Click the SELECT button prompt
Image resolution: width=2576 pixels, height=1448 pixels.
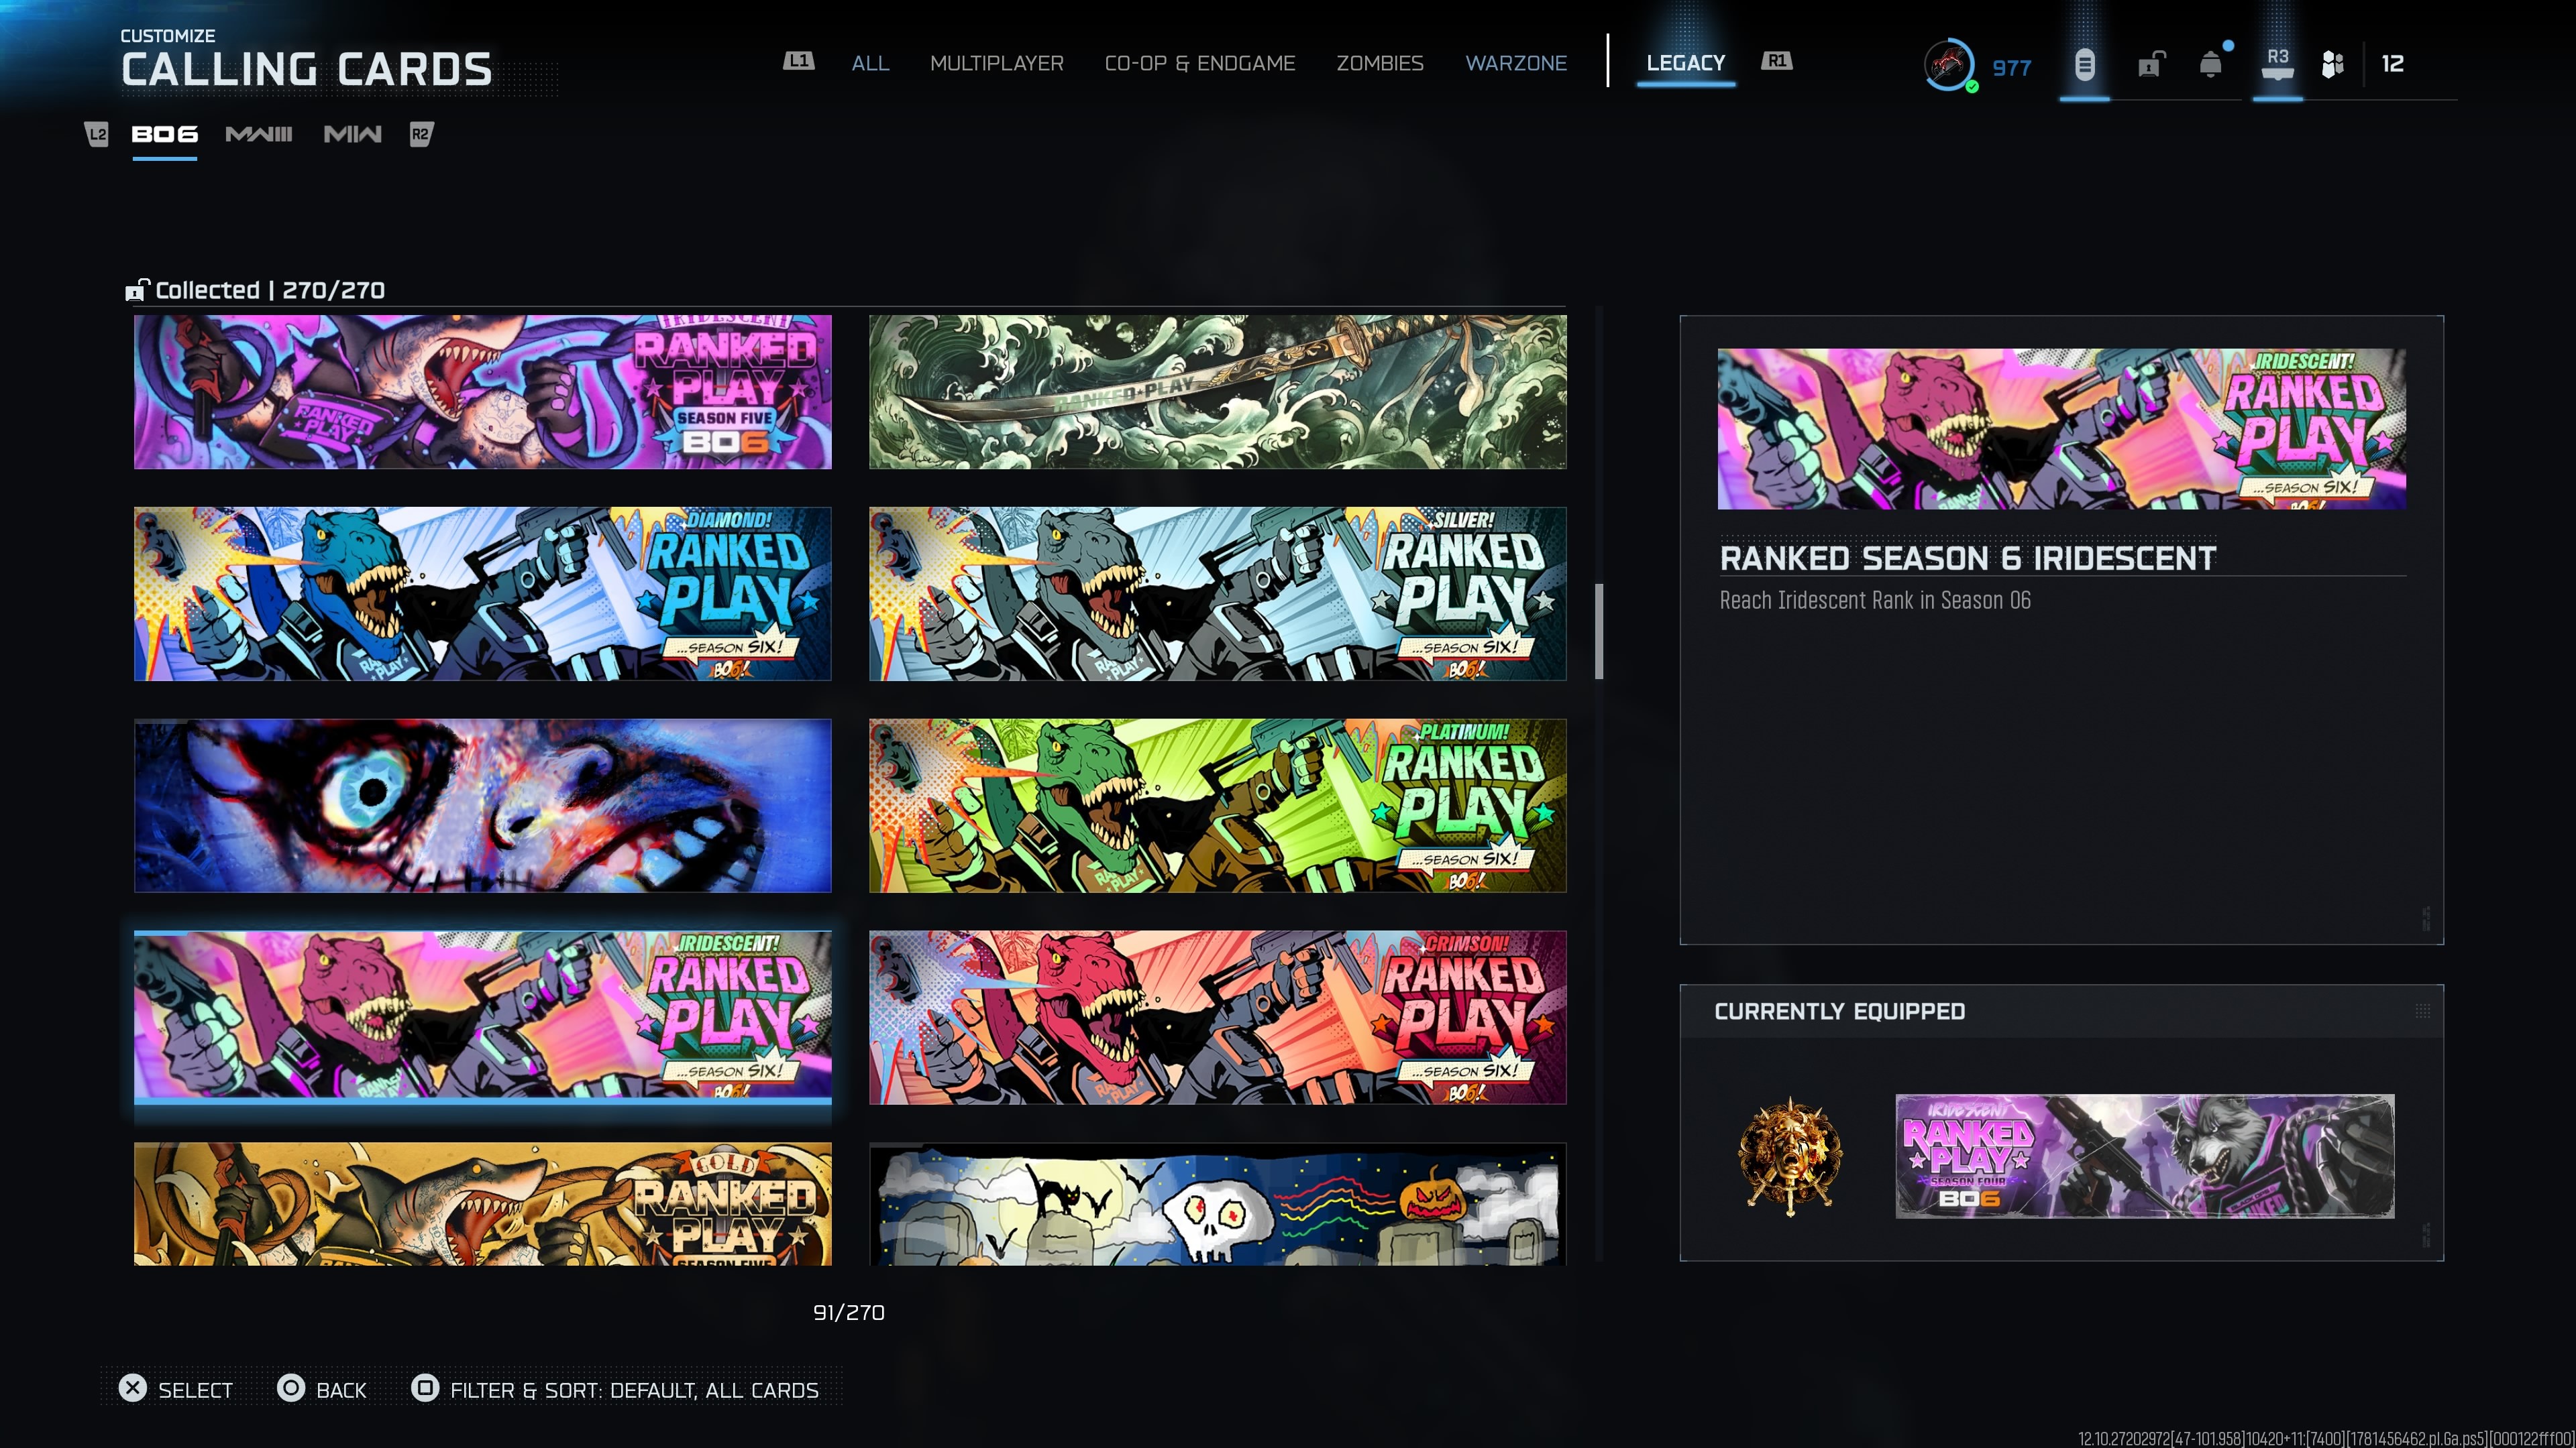[176, 1389]
